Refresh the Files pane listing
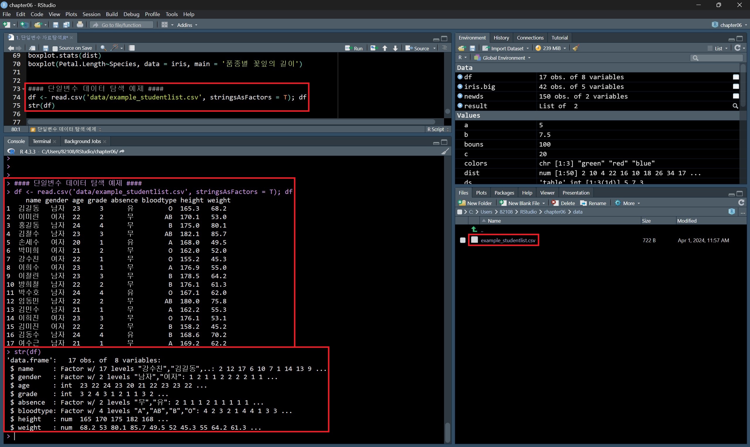The image size is (750, 447). point(741,203)
